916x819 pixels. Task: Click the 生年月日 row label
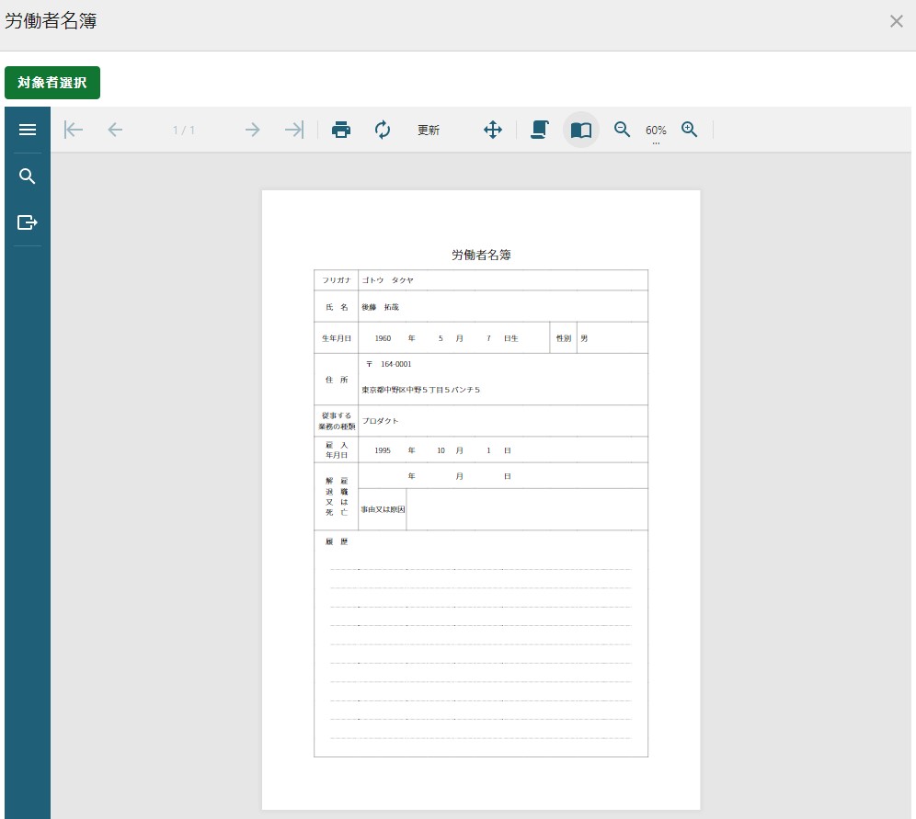pyautogui.click(x=337, y=338)
